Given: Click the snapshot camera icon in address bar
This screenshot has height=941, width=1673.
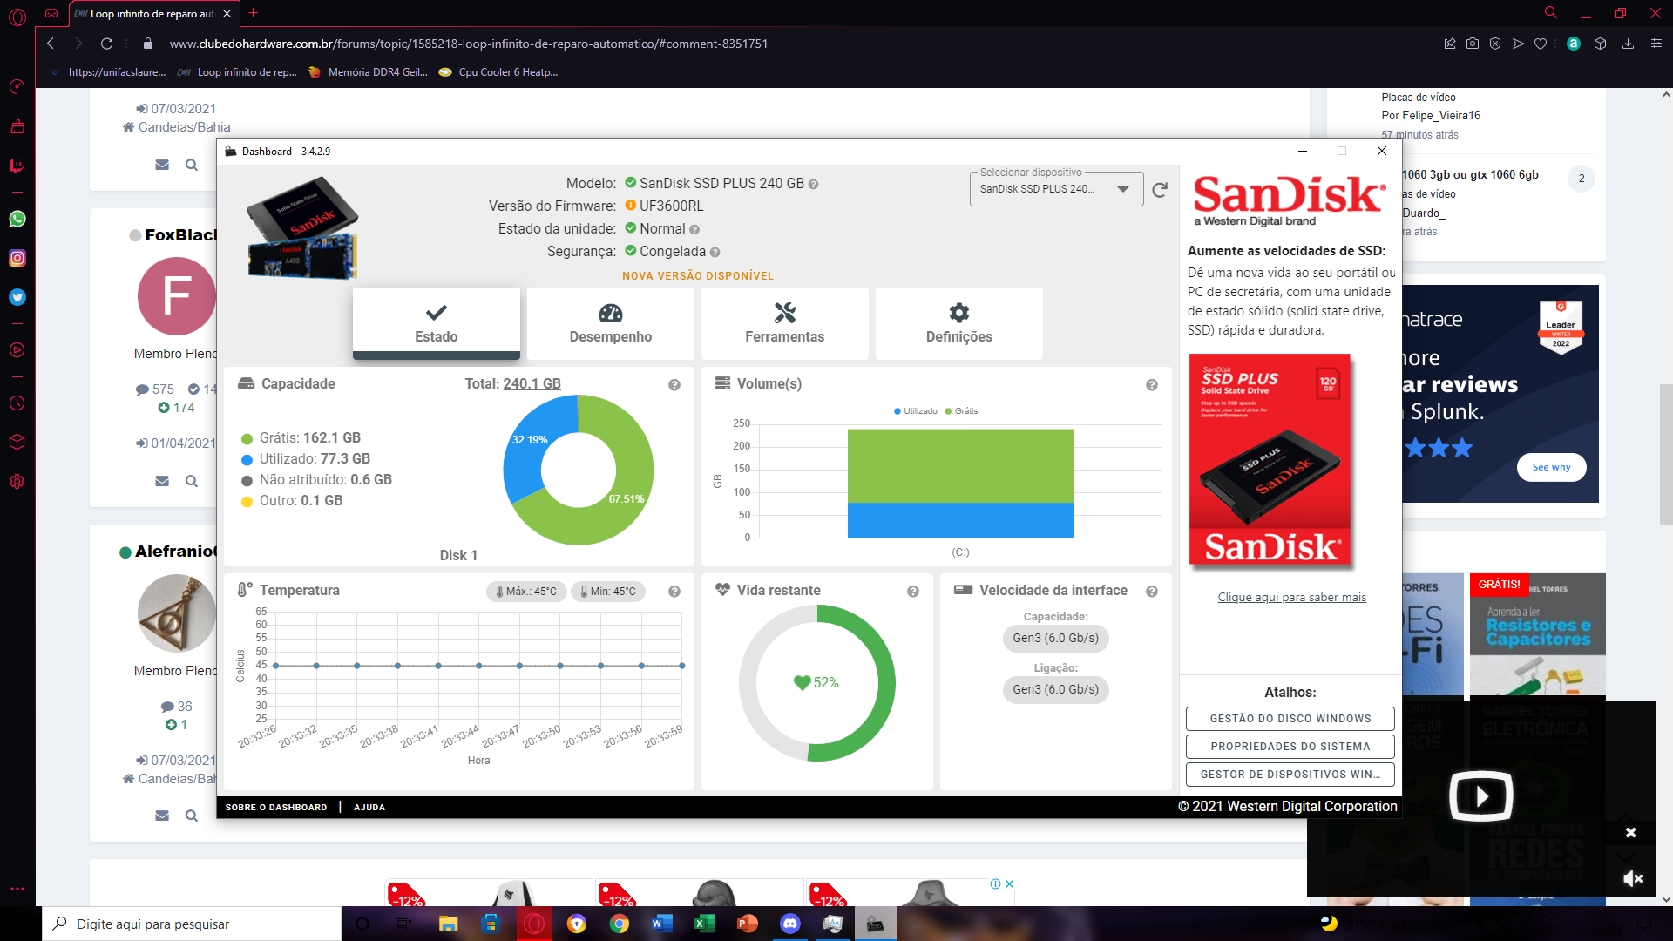Looking at the screenshot, I should [1473, 44].
